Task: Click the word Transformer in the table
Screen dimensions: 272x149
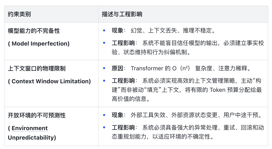Action: click(147, 68)
